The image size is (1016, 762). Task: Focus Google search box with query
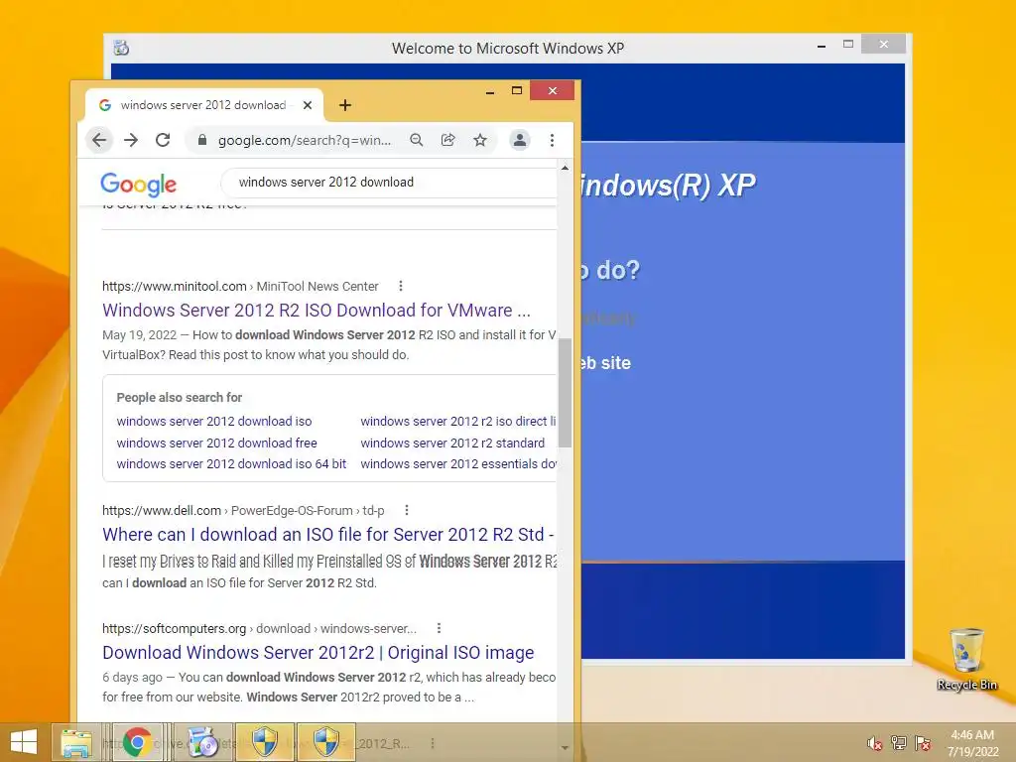click(x=389, y=183)
